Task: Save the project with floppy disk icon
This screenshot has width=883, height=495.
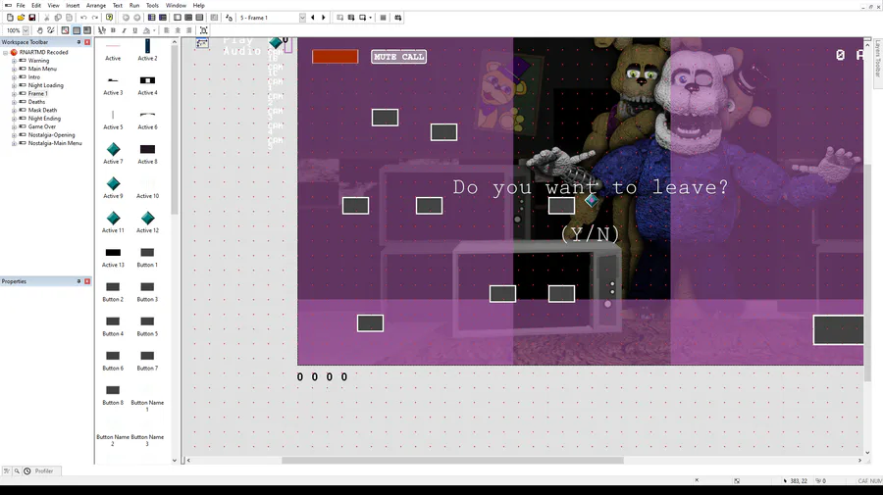Action: pos(32,18)
